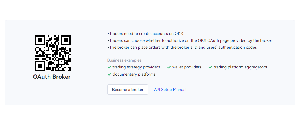Click the 'trading platform aggregators' text
Screen dimensions: 304x134
240,67
